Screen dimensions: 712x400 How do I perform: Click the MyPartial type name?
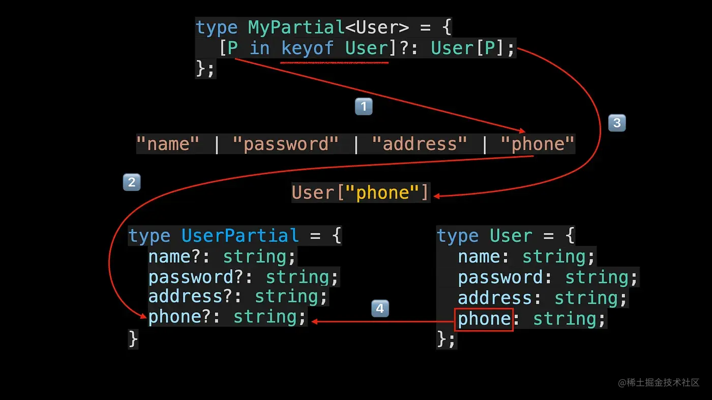pyautogui.click(x=297, y=27)
